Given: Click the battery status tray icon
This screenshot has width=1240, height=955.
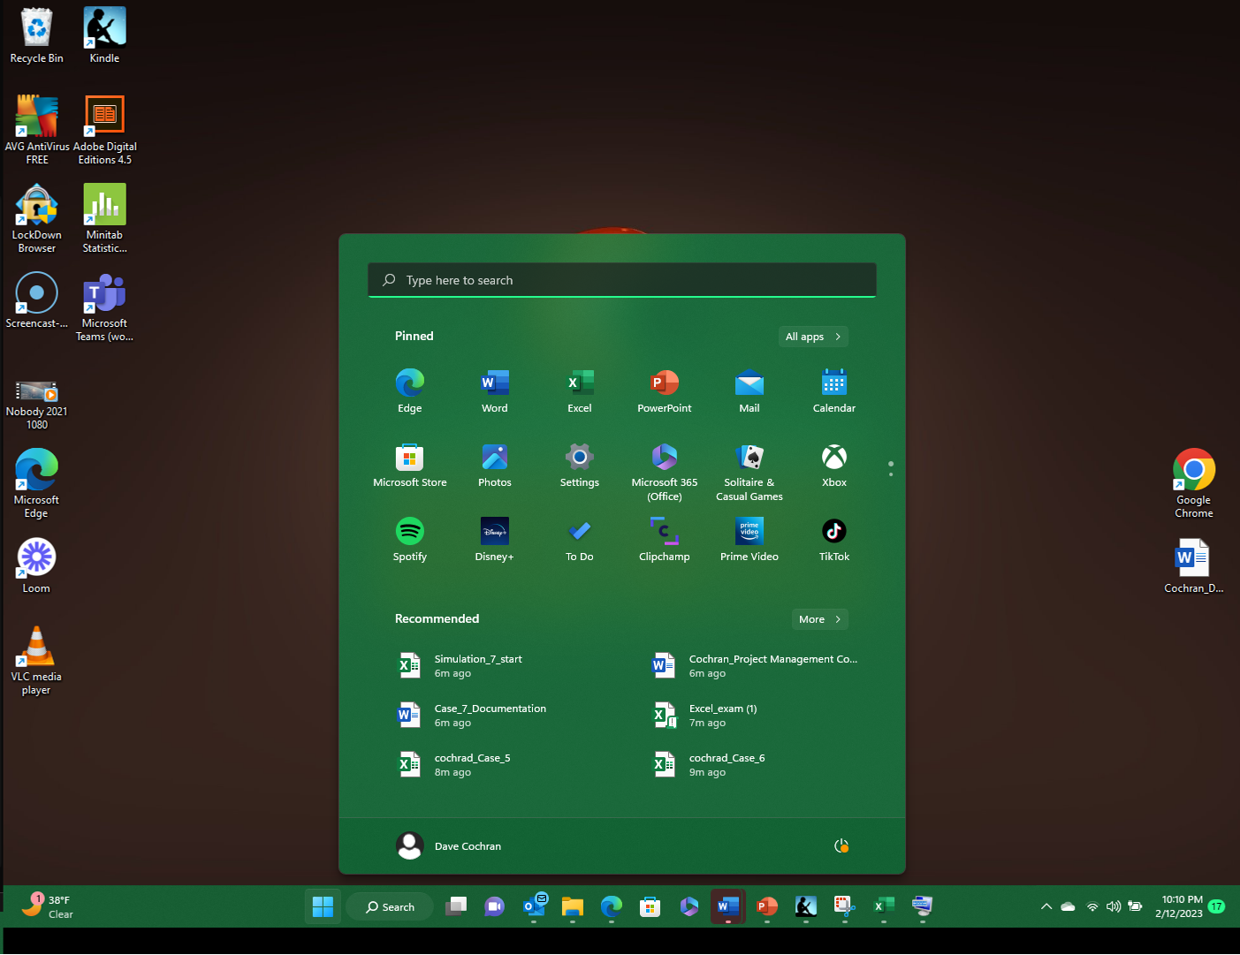Looking at the screenshot, I should tap(1136, 906).
